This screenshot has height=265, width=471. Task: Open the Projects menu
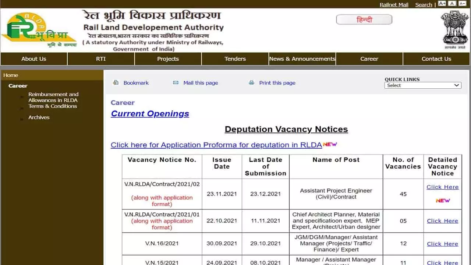pos(168,59)
